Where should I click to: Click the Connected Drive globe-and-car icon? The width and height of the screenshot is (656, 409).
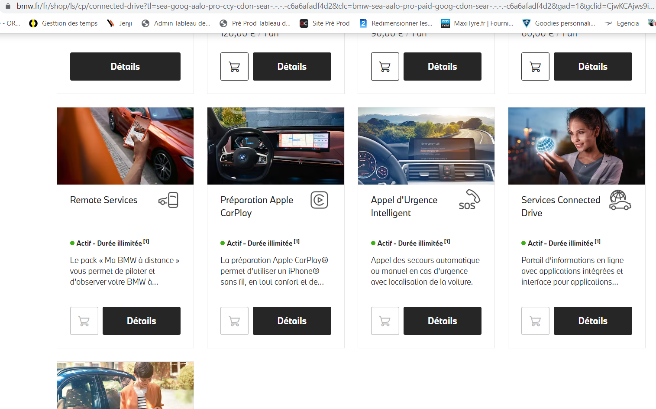620,200
